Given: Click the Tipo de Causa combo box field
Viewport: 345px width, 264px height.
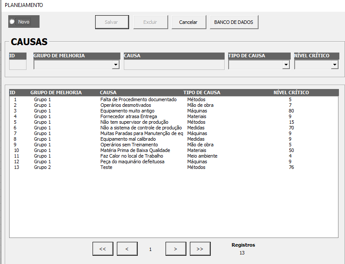Looking at the screenshot, I should pos(259,65).
